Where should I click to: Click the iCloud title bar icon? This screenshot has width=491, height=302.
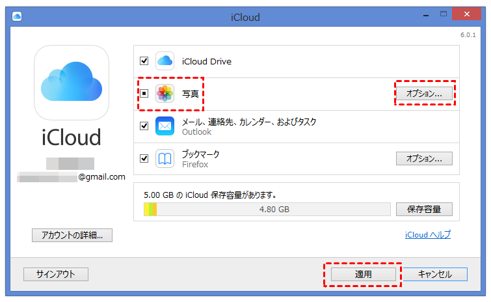click(x=16, y=17)
